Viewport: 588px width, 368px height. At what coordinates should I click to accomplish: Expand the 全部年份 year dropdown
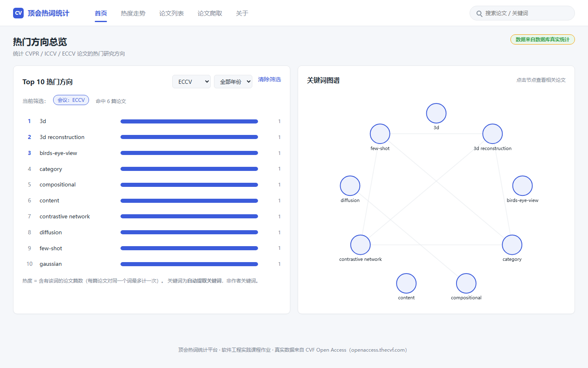[233, 81]
